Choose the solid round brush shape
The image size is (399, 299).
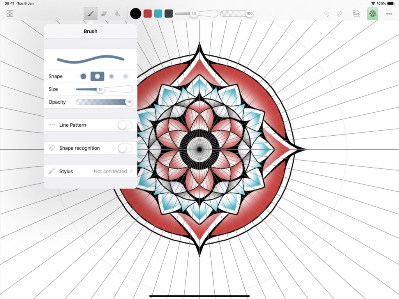[x=83, y=76]
